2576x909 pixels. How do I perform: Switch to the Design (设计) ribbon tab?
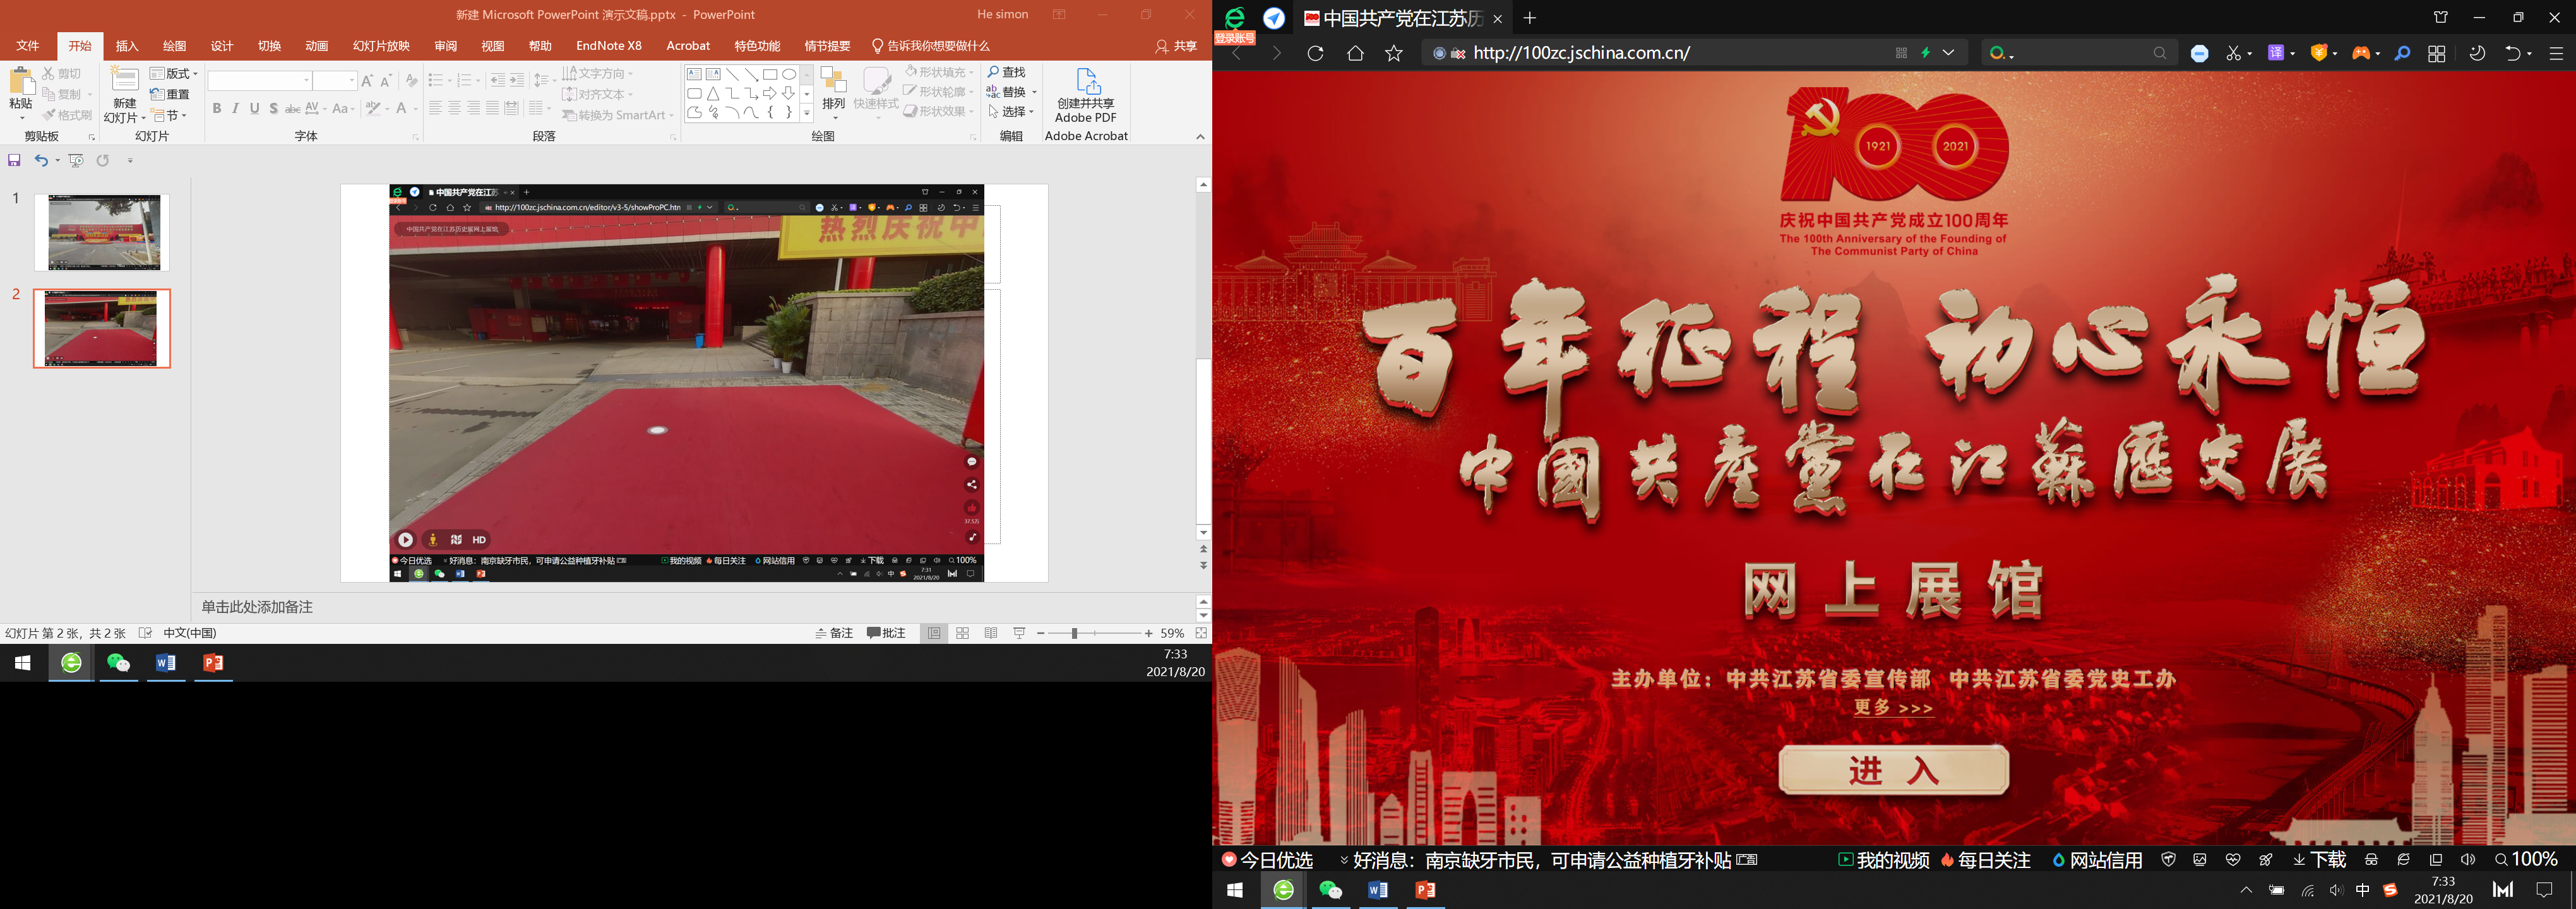pos(222,46)
